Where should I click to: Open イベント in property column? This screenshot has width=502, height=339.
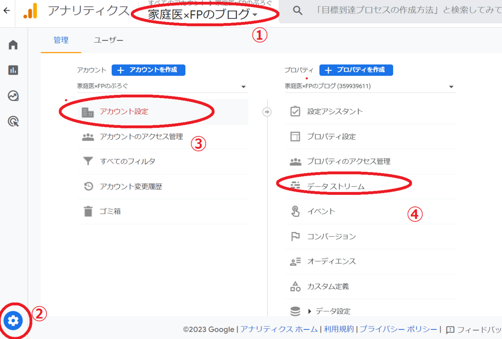point(371,212)
